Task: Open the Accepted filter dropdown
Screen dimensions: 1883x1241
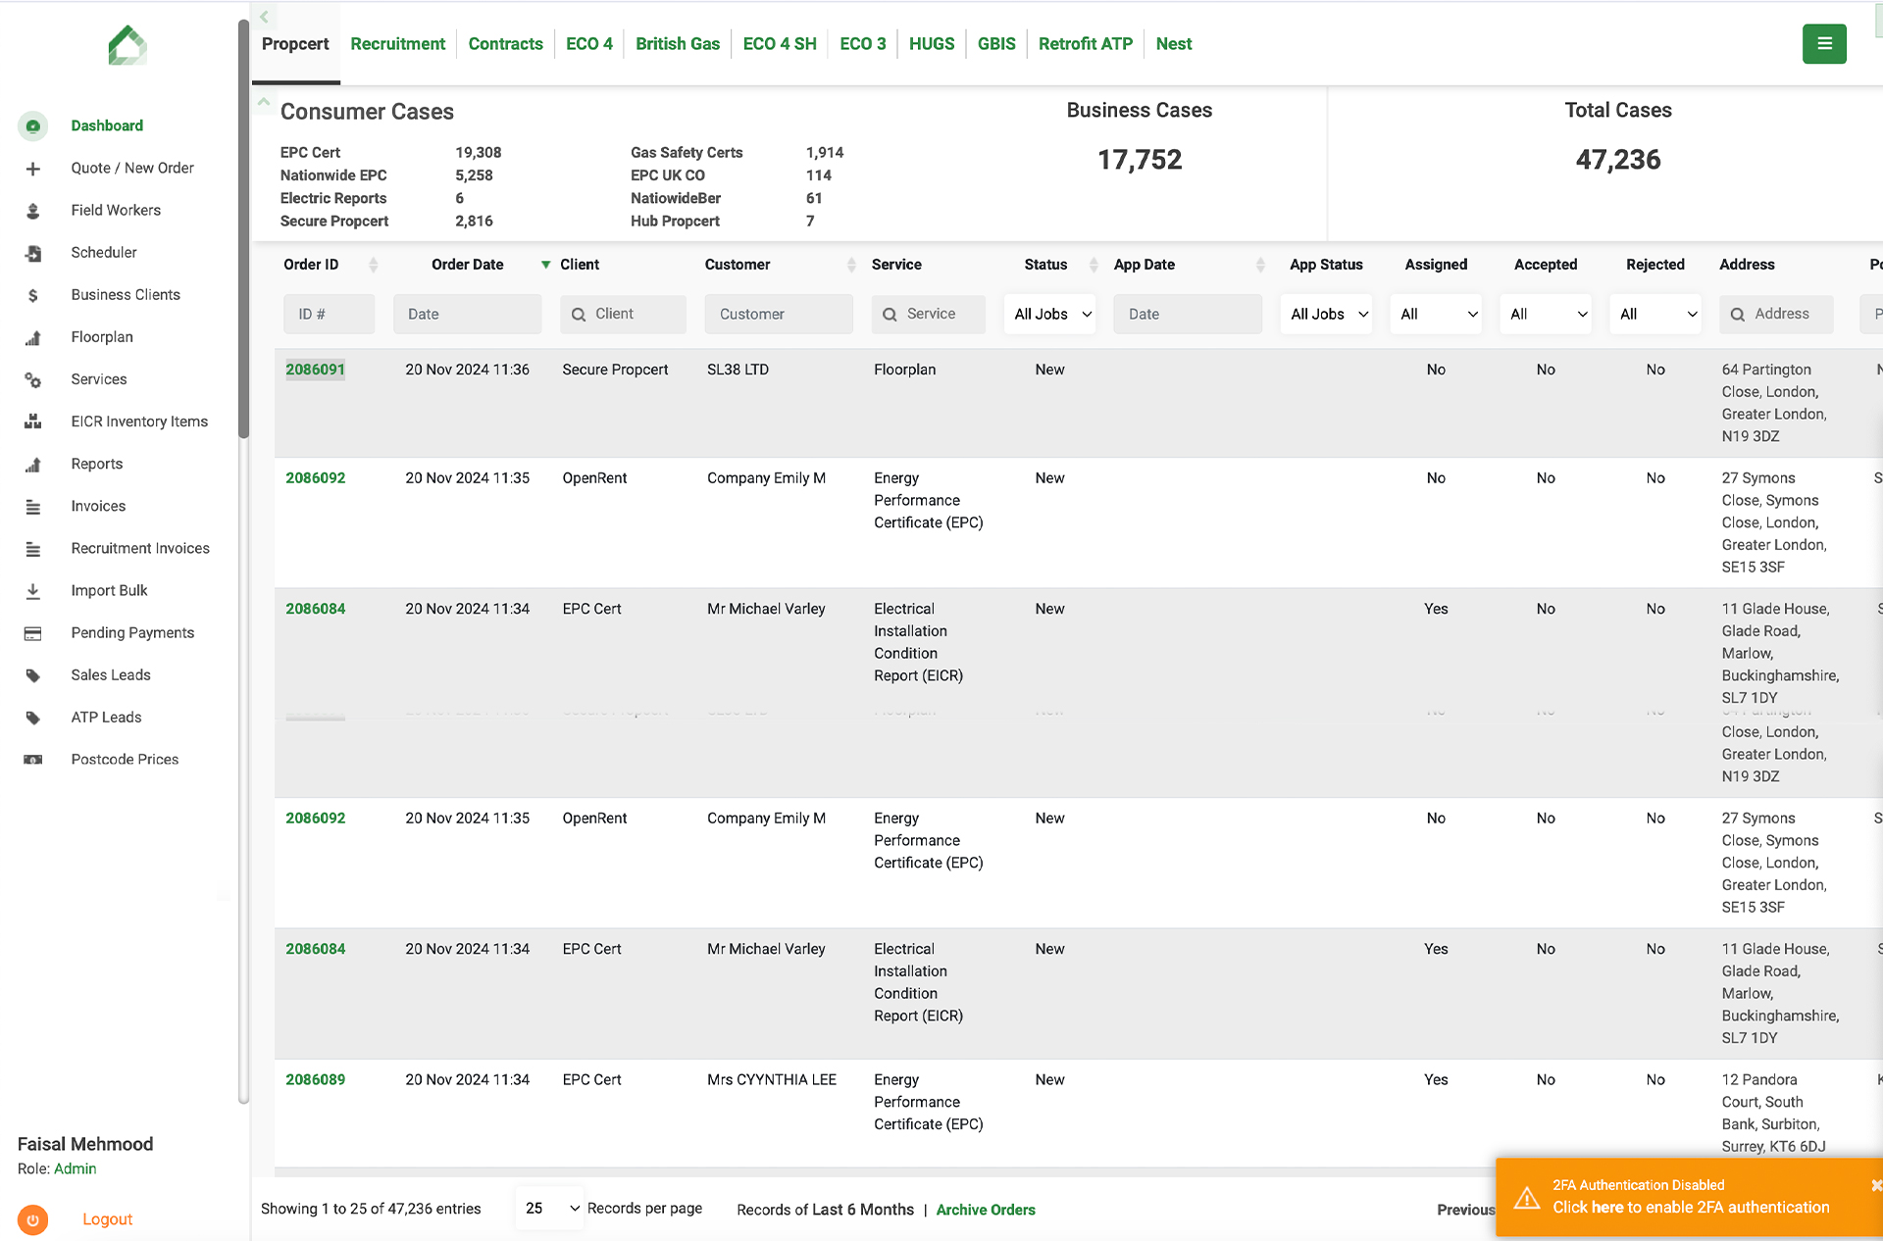Action: tap(1546, 315)
